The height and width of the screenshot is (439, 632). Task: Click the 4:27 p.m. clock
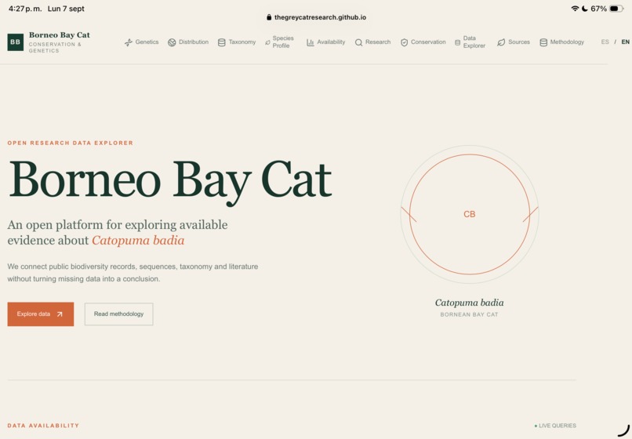(x=25, y=9)
